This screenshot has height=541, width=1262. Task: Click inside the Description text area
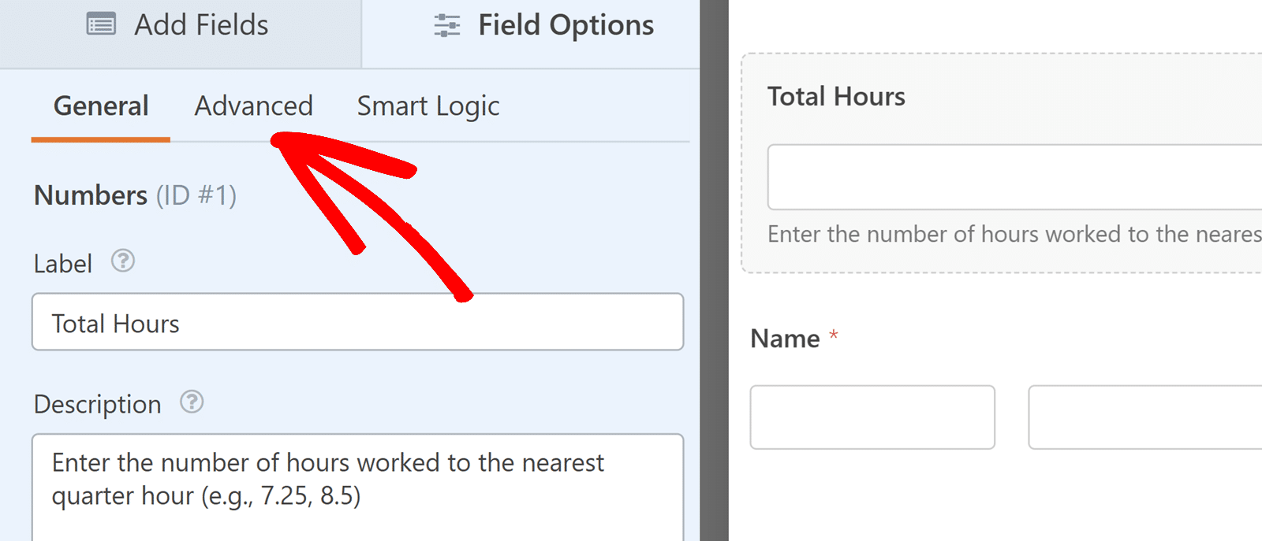[357, 480]
